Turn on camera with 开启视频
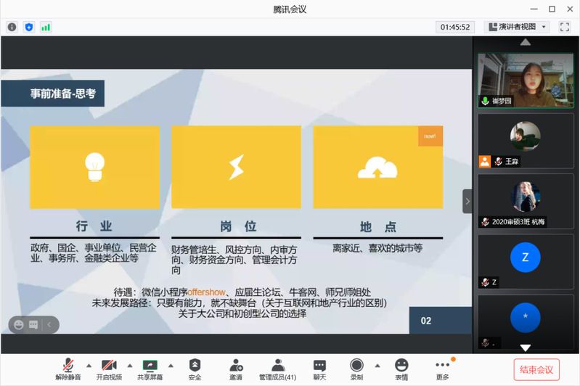The width and height of the screenshot is (580, 386). tap(110, 369)
